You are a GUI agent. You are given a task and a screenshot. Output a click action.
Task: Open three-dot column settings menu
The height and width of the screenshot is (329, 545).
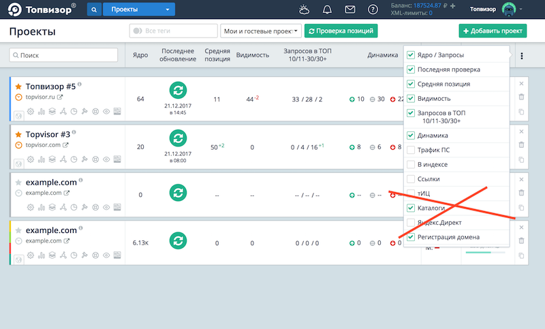click(x=522, y=56)
